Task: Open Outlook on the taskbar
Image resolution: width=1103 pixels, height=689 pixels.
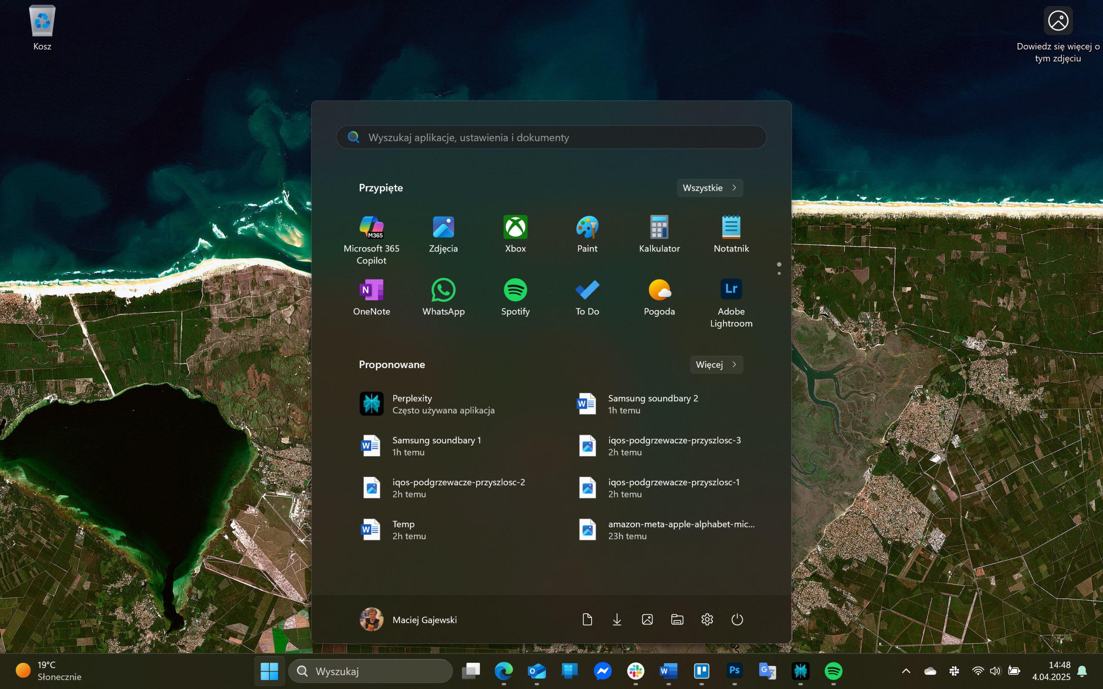Action: [x=536, y=671]
